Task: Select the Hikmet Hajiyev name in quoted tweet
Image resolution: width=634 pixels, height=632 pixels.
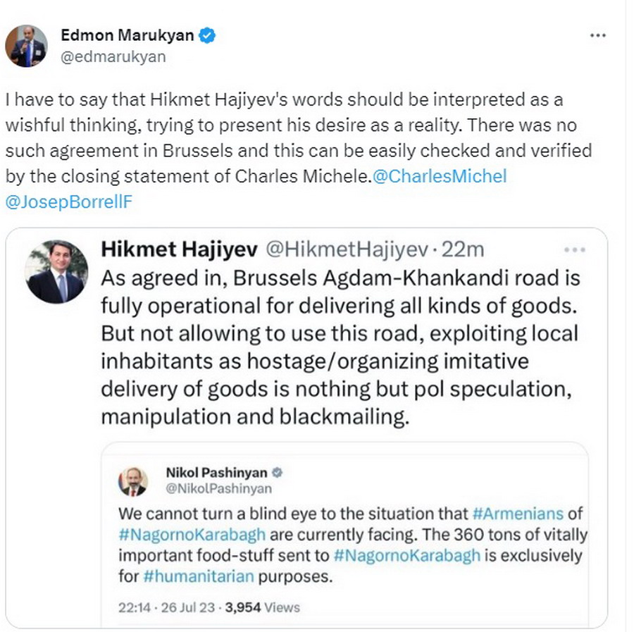Action: tap(178, 249)
